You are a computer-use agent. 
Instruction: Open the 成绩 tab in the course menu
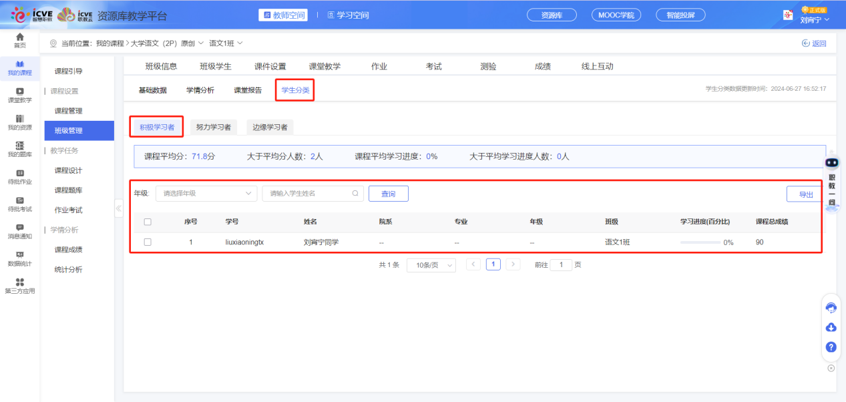point(543,65)
